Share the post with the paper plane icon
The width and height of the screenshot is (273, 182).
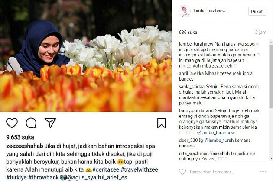[x=50, y=123]
